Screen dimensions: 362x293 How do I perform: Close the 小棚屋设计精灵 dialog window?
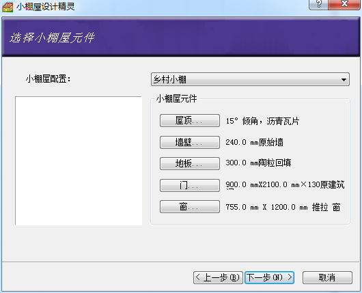344,4
